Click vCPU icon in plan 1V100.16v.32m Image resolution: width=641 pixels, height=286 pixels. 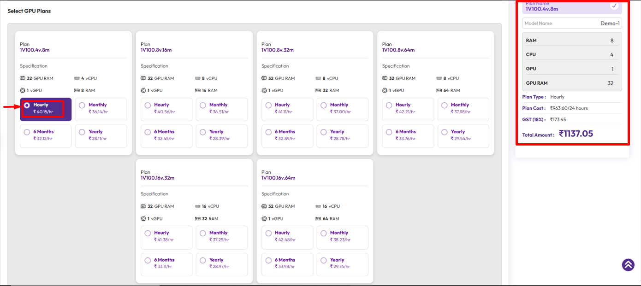tap(198, 206)
